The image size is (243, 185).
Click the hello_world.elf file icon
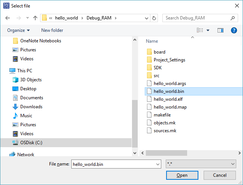click(149, 99)
